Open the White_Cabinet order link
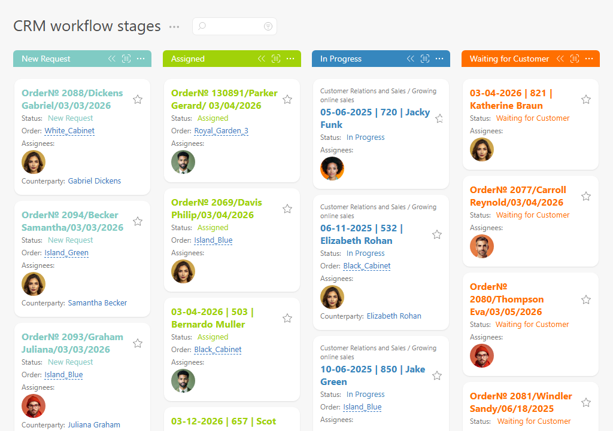This screenshot has height=431, width=613. point(69,131)
